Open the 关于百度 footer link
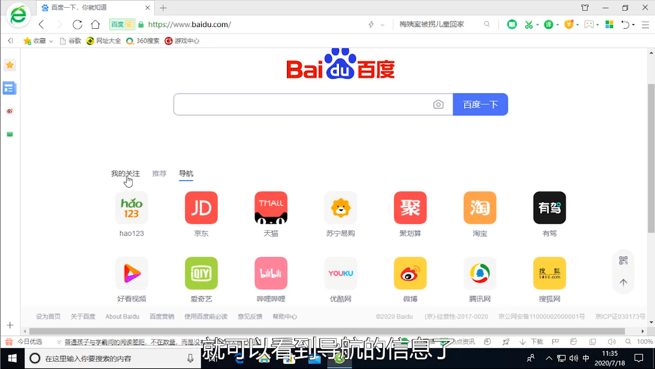The height and width of the screenshot is (369, 655). click(83, 316)
